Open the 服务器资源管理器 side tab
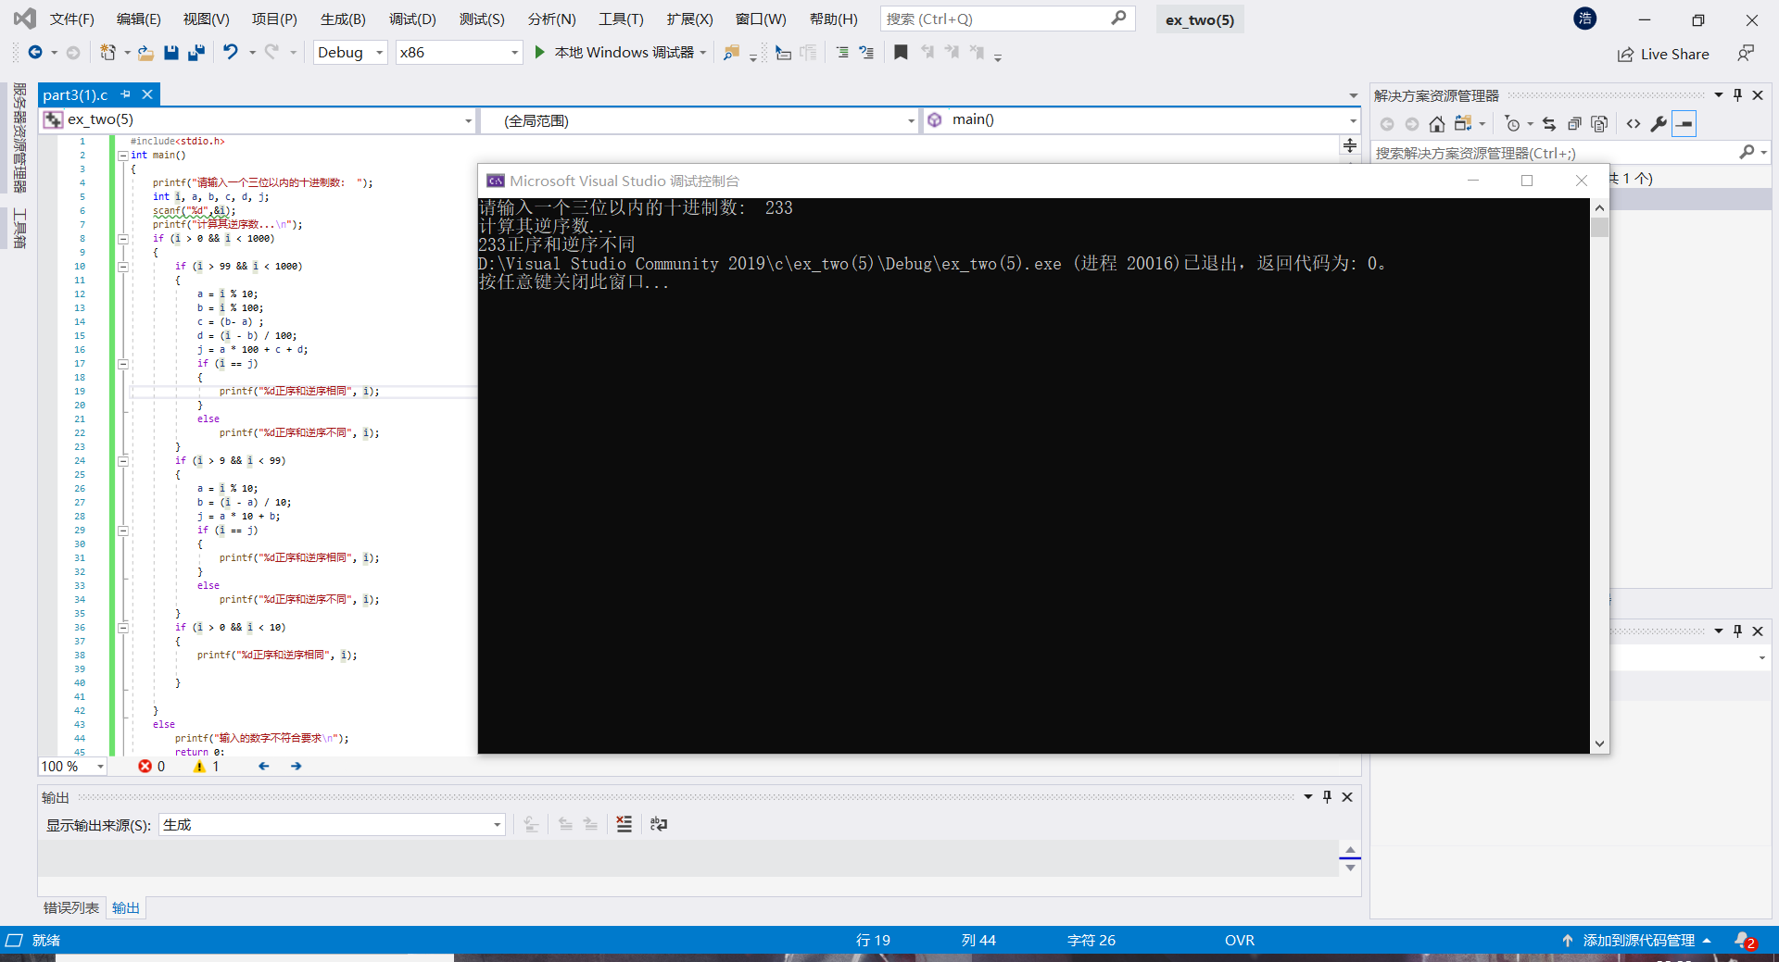Screen dimensions: 1779x962 (x=19, y=138)
